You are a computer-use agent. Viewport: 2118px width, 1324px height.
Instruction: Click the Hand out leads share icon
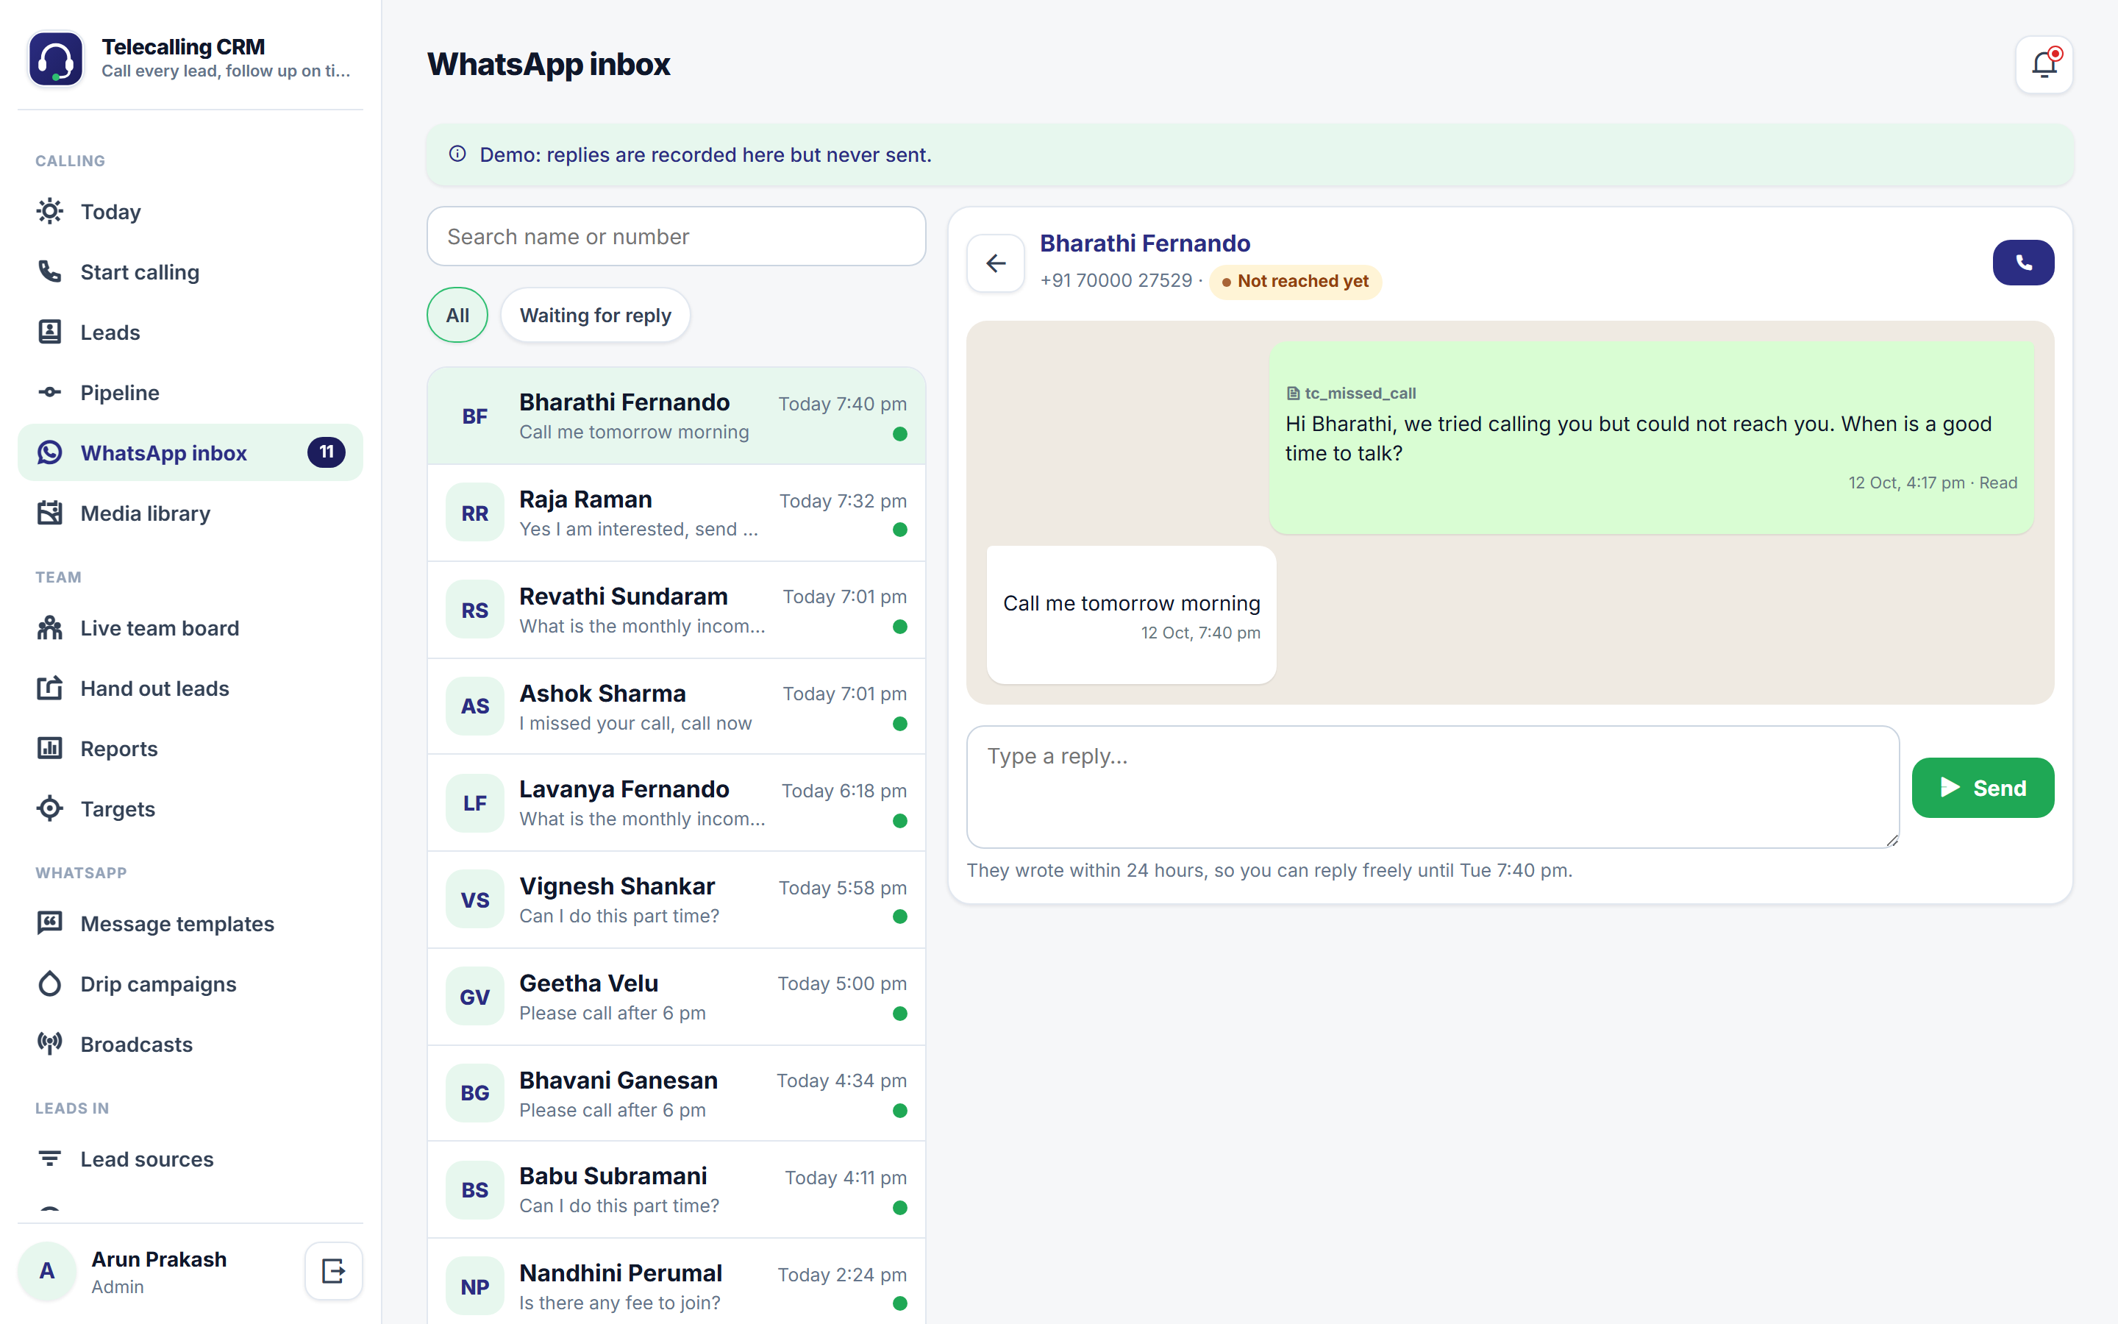(50, 688)
